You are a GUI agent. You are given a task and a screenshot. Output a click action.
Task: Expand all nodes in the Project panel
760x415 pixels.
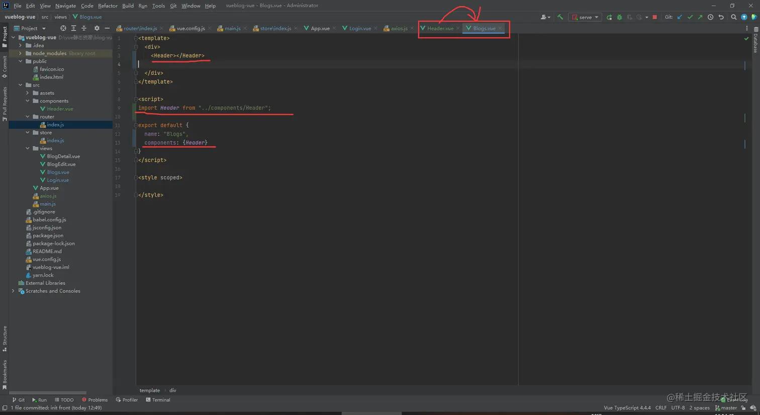(73, 28)
